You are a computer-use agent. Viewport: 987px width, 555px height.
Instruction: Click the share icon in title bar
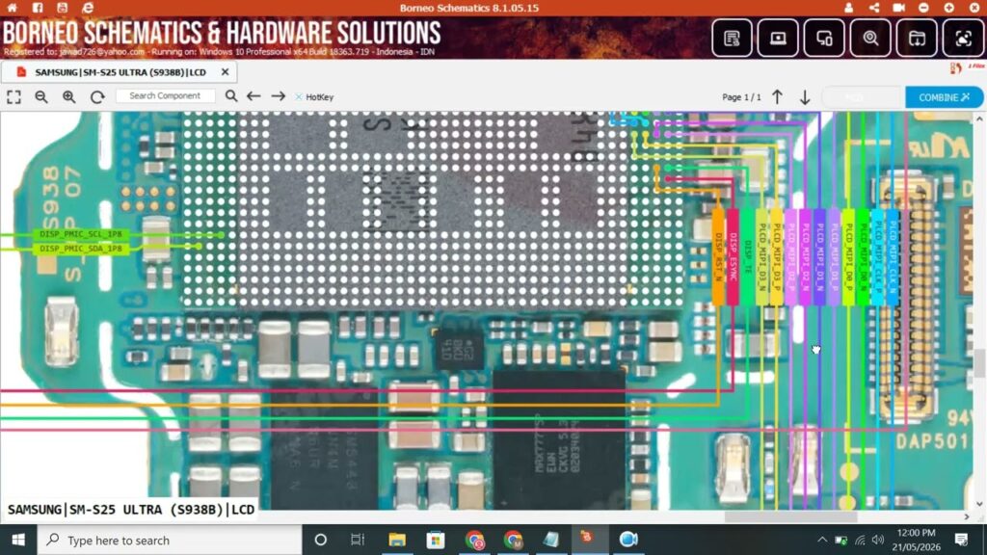coord(874,8)
